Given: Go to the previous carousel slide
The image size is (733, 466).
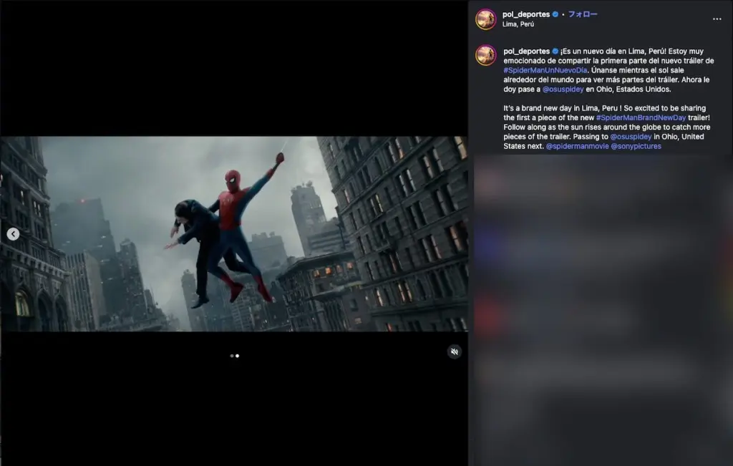Looking at the screenshot, I should pos(13,233).
